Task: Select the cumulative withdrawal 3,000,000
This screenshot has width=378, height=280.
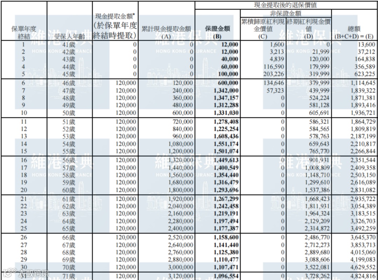Action: tap(181, 267)
